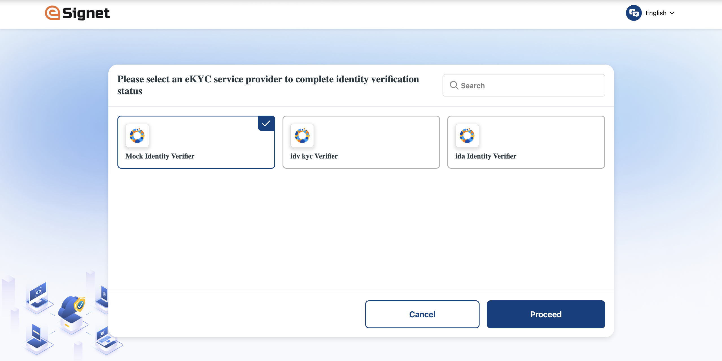
Task: Open the English language dropdown
Action: click(x=656, y=13)
